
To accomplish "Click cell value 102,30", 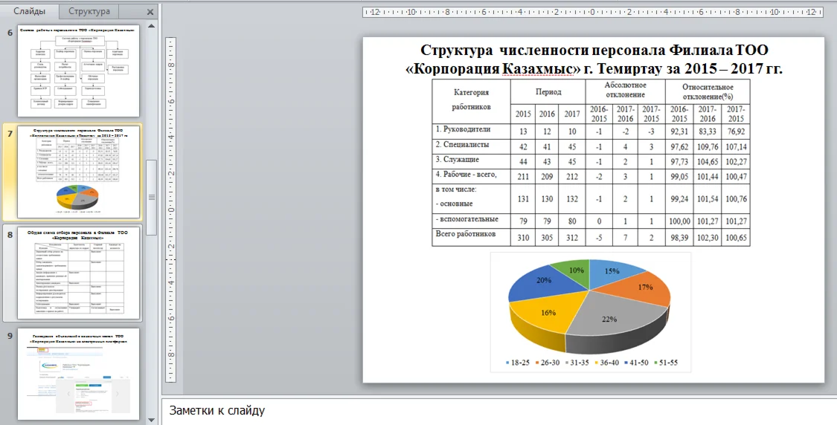I will point(708,238).
